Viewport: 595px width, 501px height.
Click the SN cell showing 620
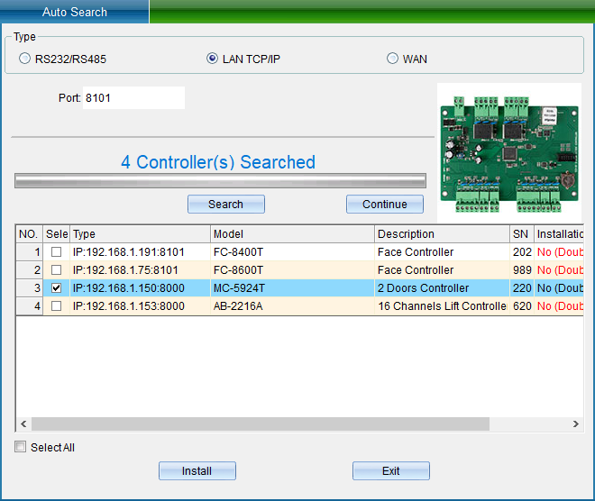click(x=522, y=306)
